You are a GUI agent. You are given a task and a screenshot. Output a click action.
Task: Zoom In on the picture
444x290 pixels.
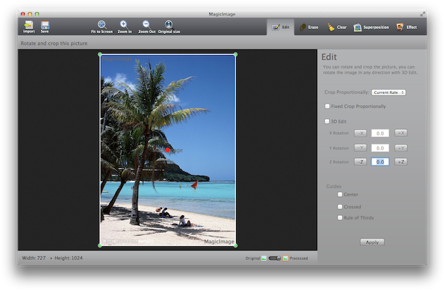tap(124, 25)
